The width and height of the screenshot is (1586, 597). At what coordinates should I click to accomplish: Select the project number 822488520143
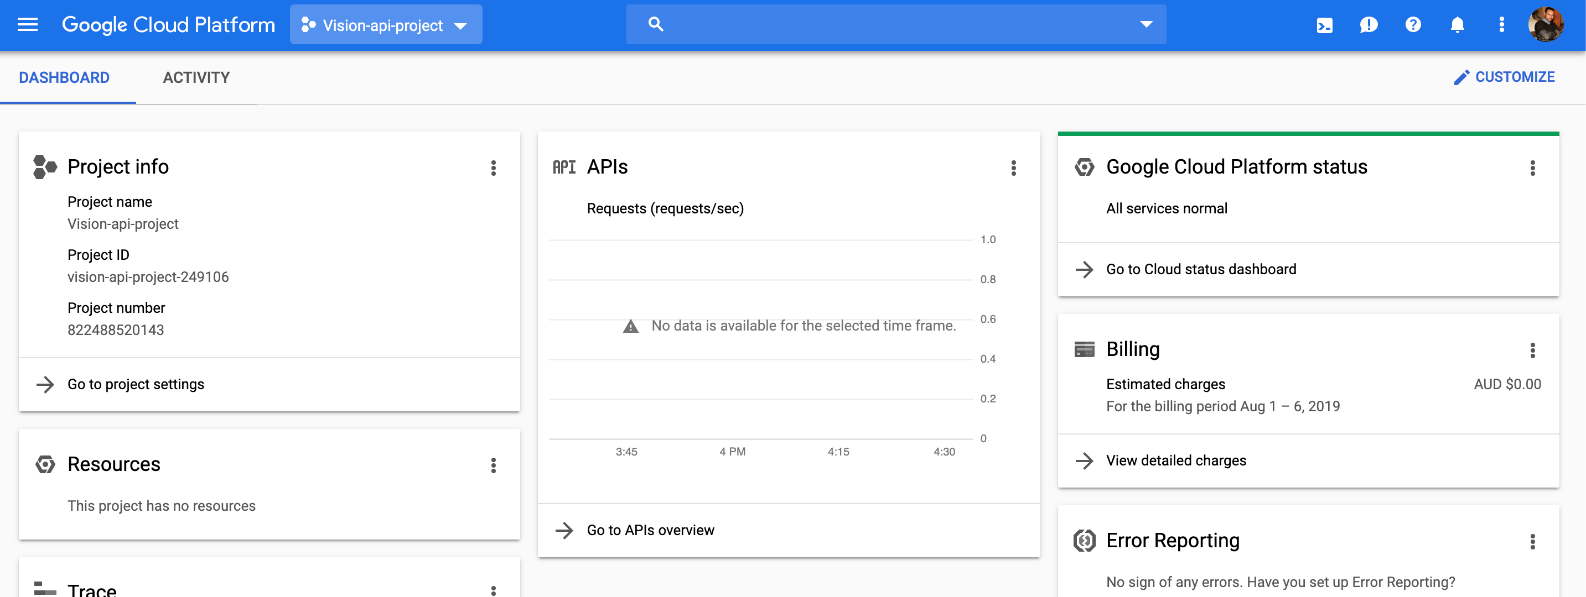point(116,330)
